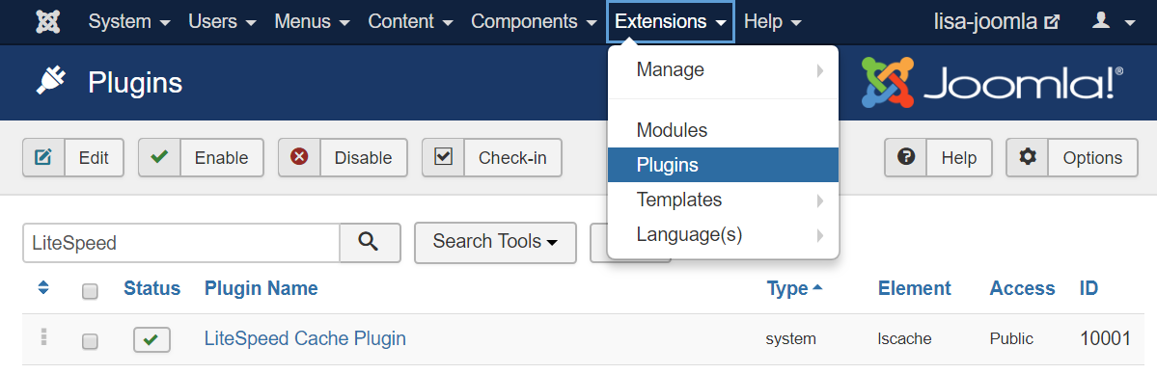This screenshot has width=1157, height=374.
Task: Click the search magnifier button
Action: click(x=370, y=242)
